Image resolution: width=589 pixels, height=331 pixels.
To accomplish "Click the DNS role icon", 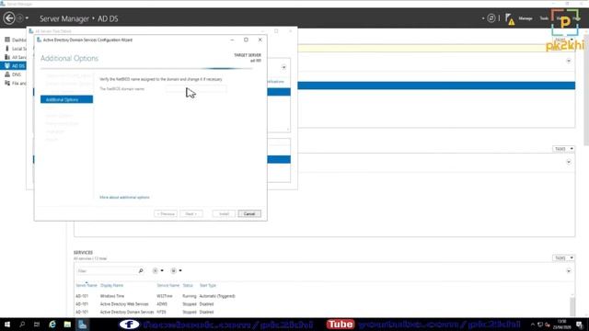I will [7, 74].
